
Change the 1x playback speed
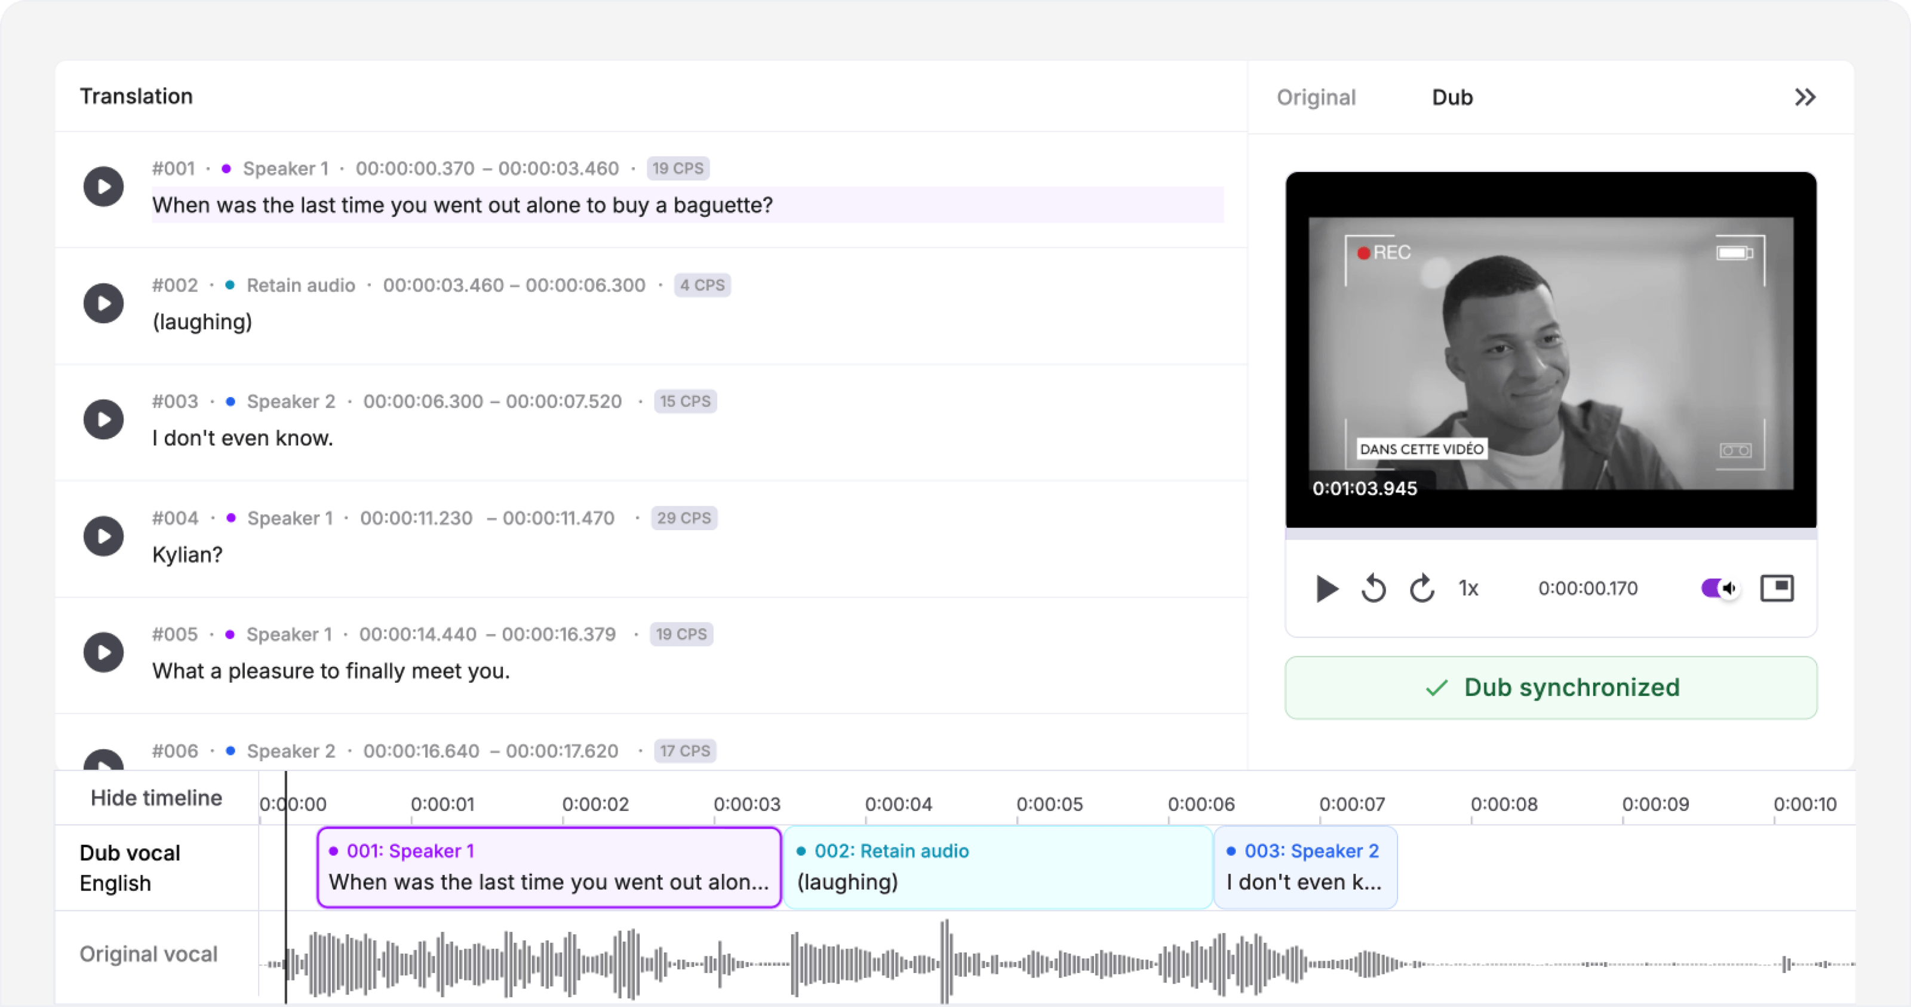click(1468, 589)
